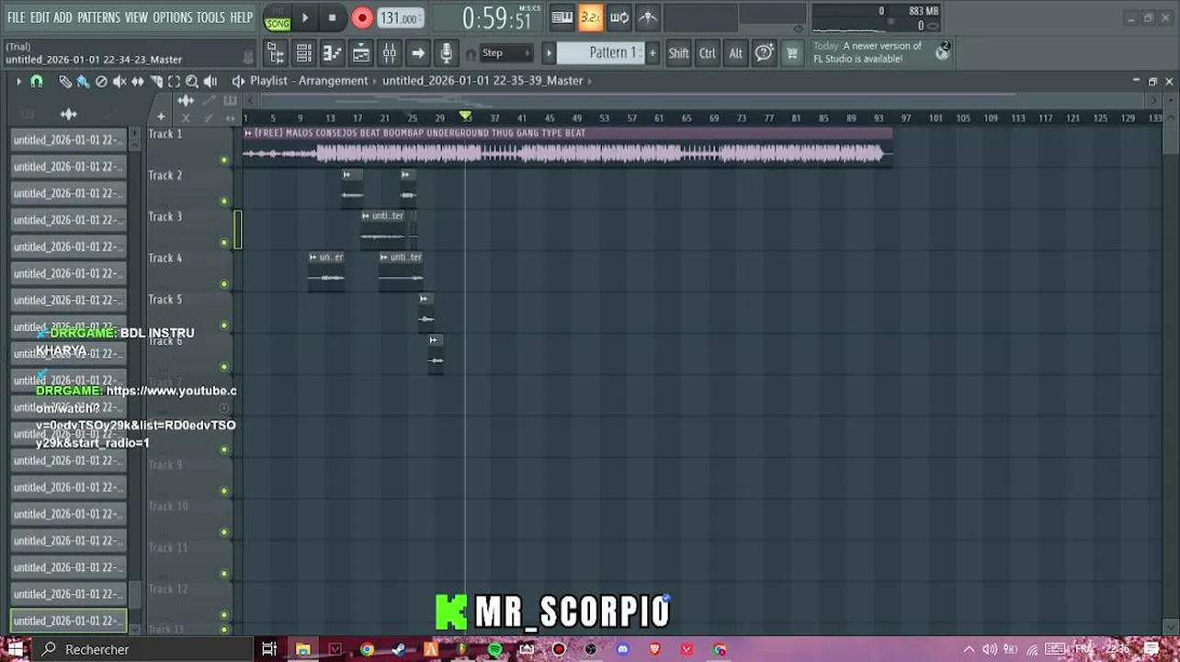The width and height of the screenshot is (1180, 662).
Task: Open the Playlist view icon
Action: pos(360,53)
